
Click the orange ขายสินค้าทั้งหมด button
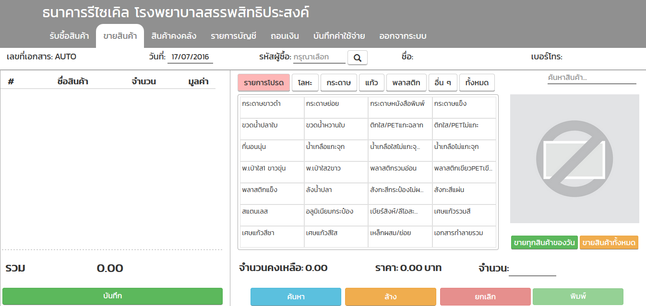click(609, 243)
